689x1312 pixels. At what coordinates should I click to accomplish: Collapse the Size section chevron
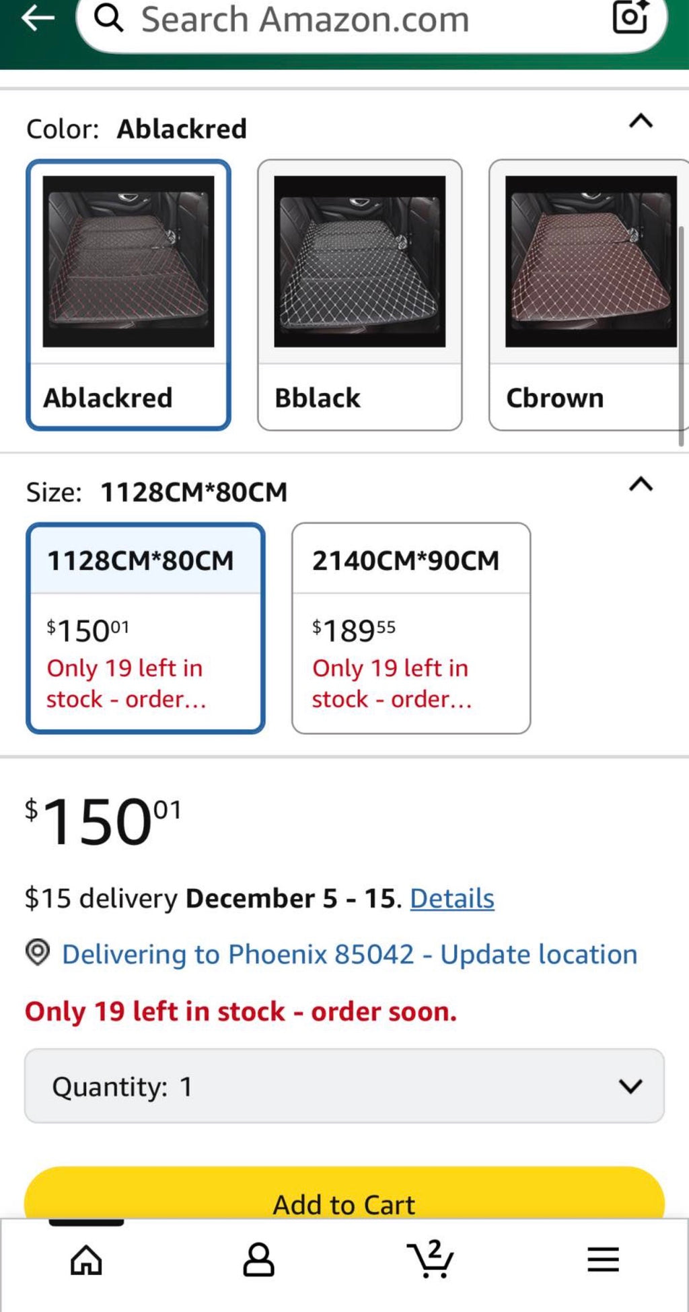(x=641, y=484)
